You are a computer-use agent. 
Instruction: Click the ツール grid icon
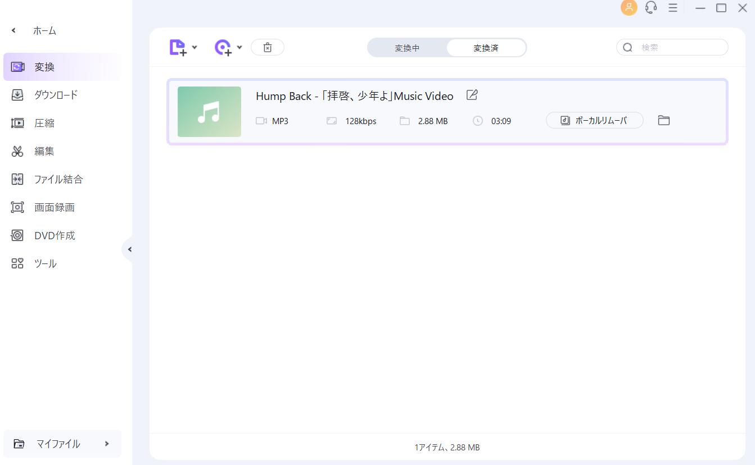pyautogui.click(x=17, y=263)
